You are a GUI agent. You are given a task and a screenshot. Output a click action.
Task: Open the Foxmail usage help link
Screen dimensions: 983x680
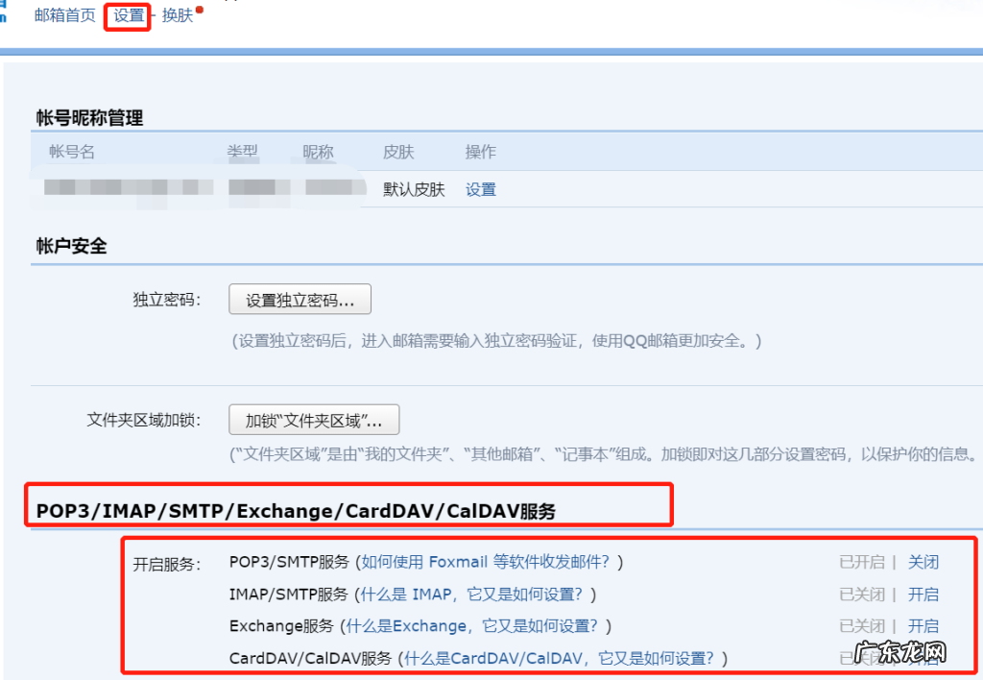(492, 562)
